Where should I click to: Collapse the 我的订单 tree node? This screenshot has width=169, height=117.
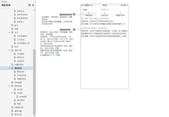point(10,50)
